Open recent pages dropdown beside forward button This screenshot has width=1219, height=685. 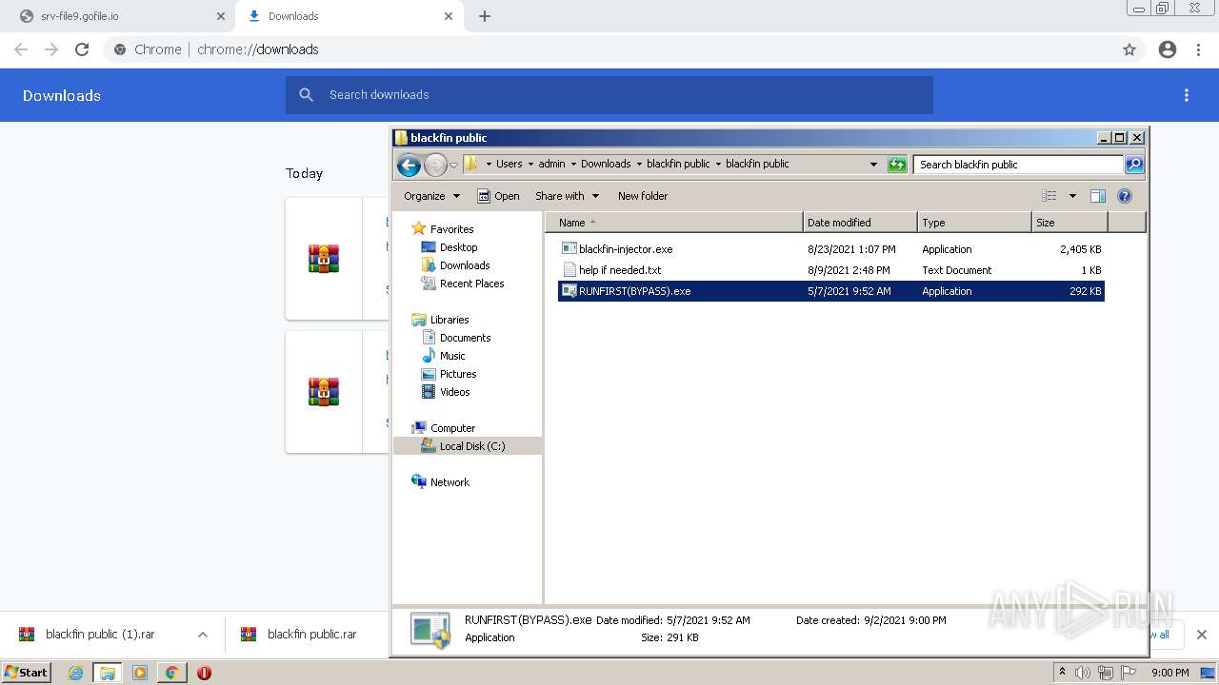(454, 165)
